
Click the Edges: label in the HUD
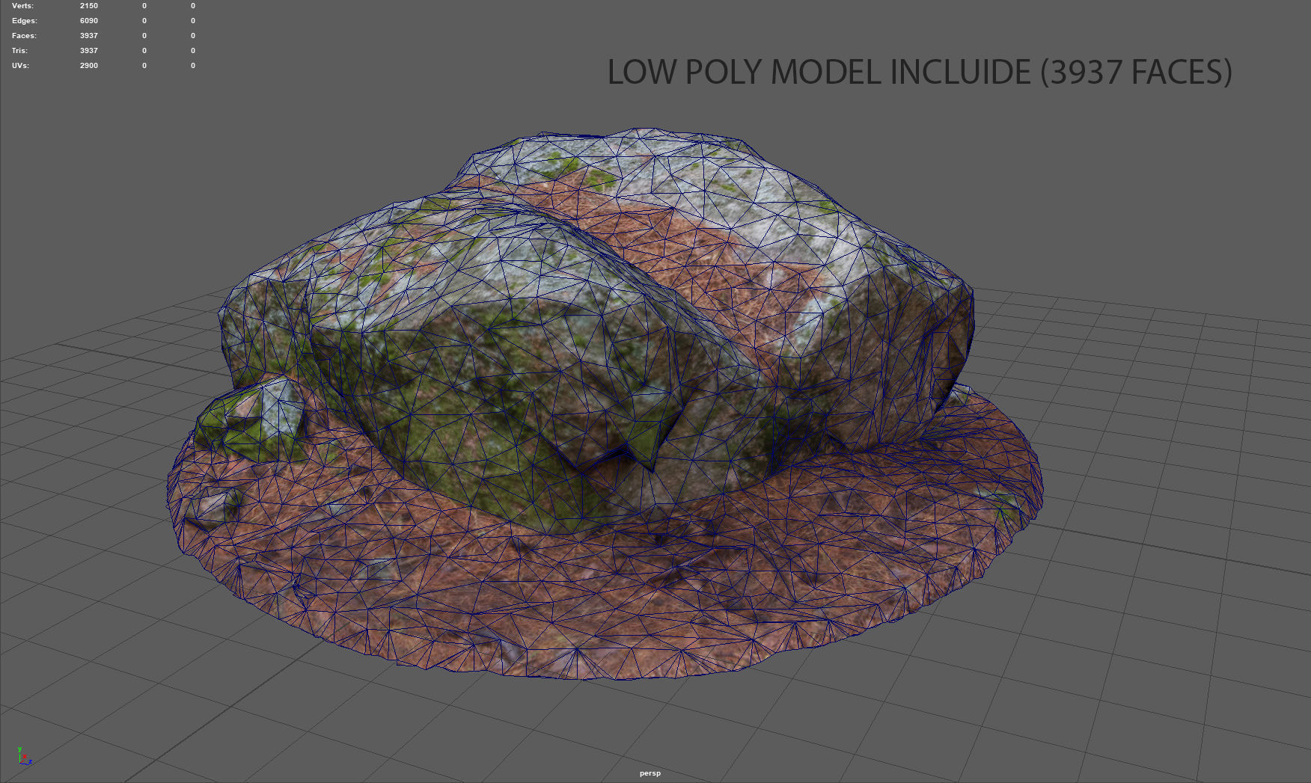[x=24, y=21]
